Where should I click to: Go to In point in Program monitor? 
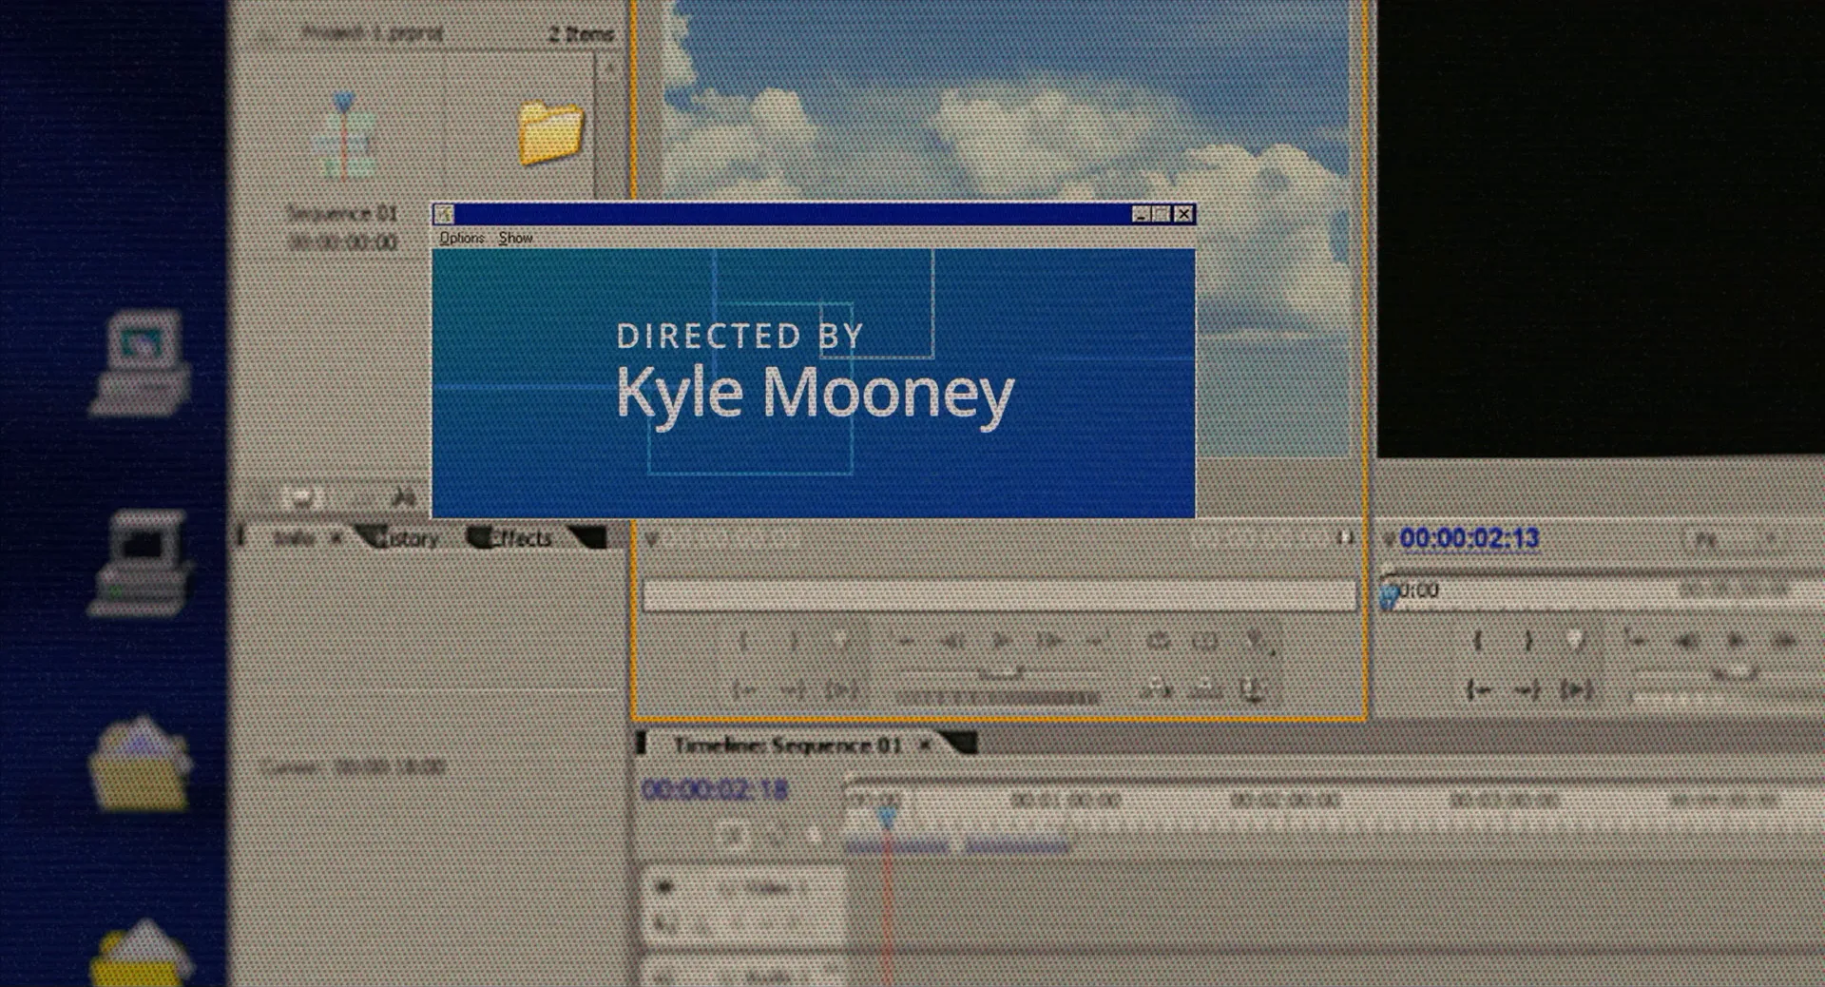(1478, 690)
